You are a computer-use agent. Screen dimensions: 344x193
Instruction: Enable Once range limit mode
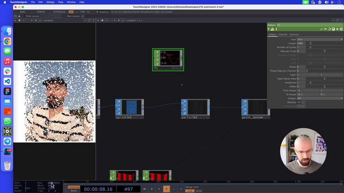pyautogui.click(x=199, y=191)
